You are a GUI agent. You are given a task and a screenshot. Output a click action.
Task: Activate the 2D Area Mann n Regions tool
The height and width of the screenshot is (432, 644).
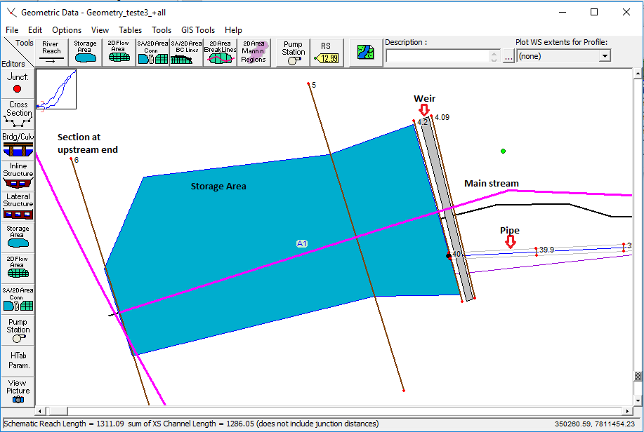(254, 52)
